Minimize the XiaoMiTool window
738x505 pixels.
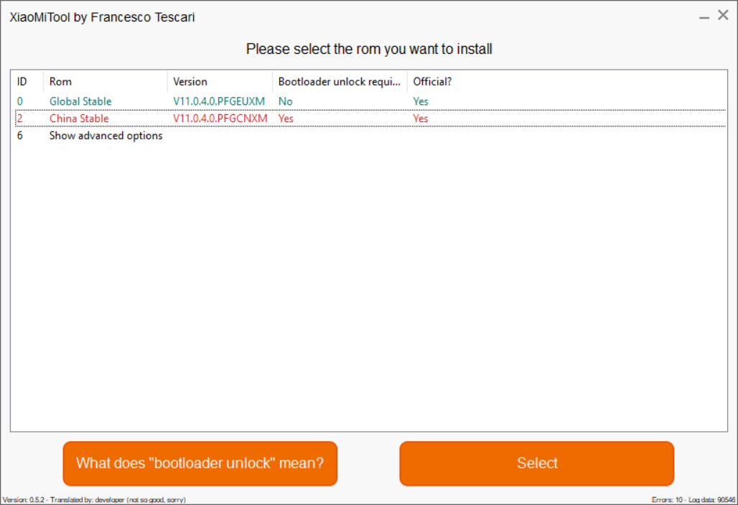pyautogui.click(x=704, y=17)
